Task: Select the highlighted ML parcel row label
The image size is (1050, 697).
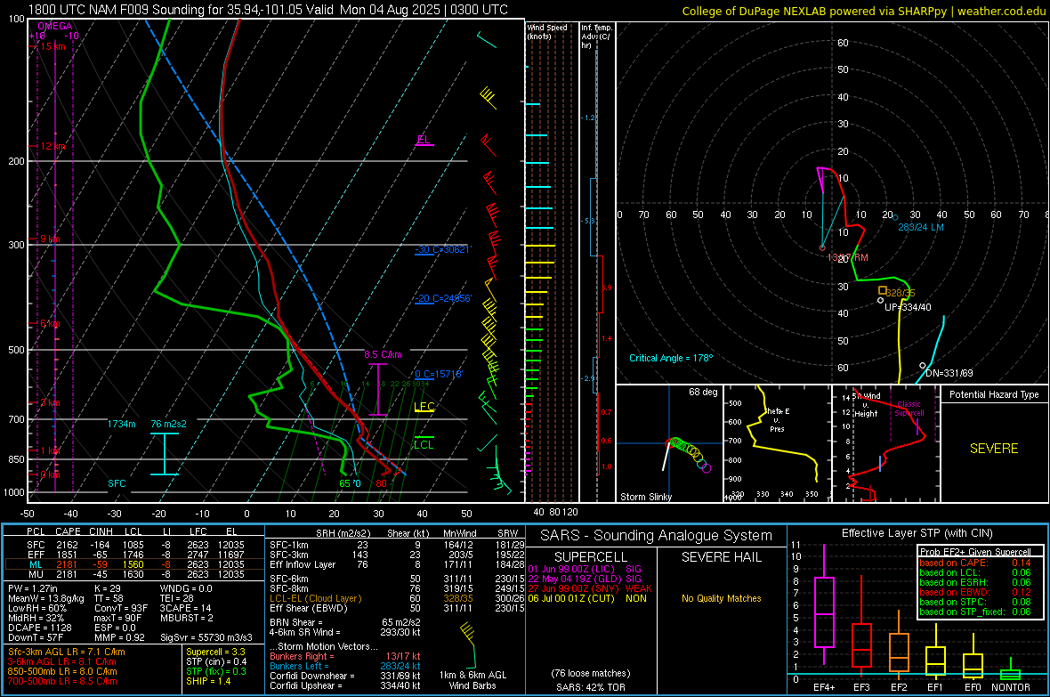Action: 36,564
